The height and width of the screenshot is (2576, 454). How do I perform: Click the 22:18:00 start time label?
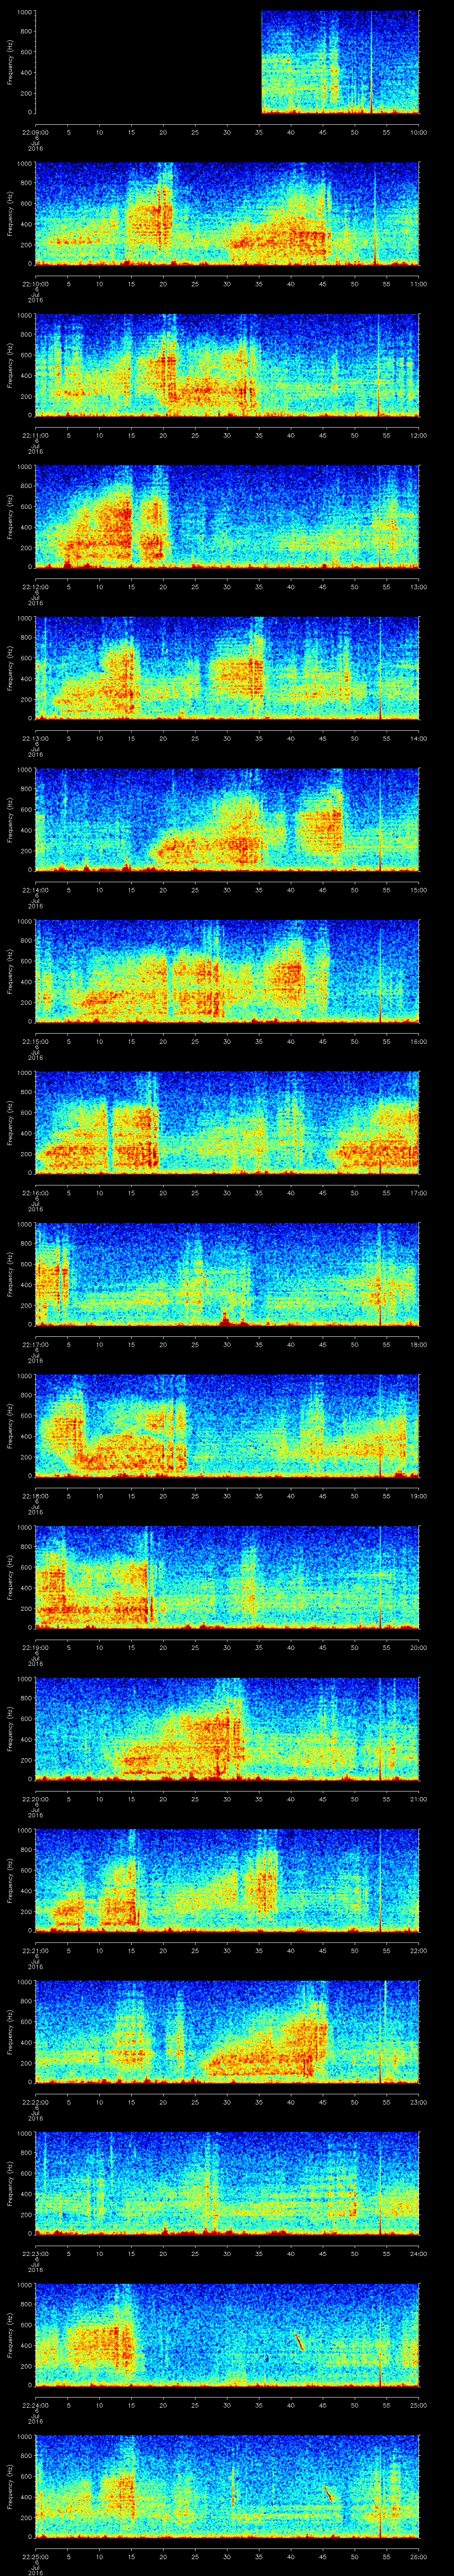35,1496
